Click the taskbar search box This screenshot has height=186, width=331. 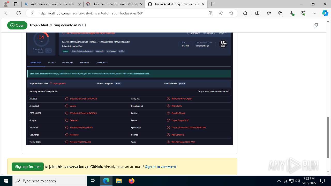click(x=50, y=181)
